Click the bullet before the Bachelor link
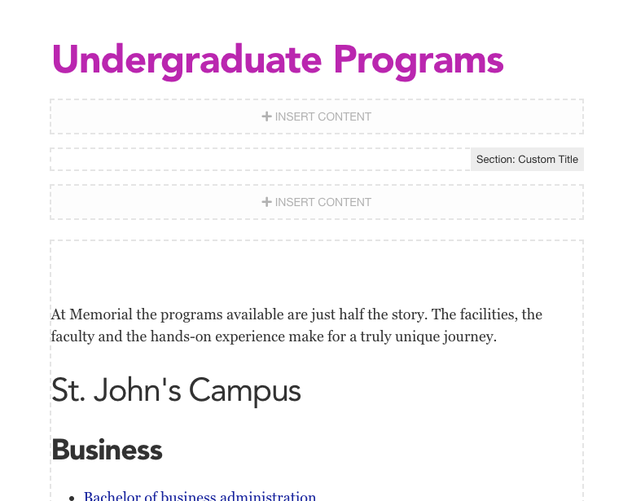Screen dimensions: 632x501 (x=72, y=499)
